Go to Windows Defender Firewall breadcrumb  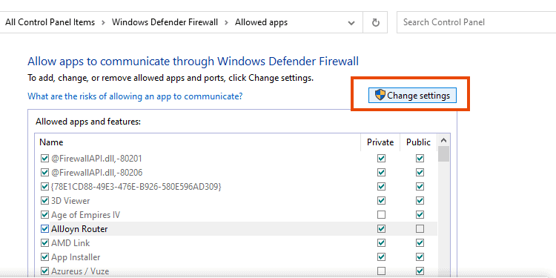(165, 22)
